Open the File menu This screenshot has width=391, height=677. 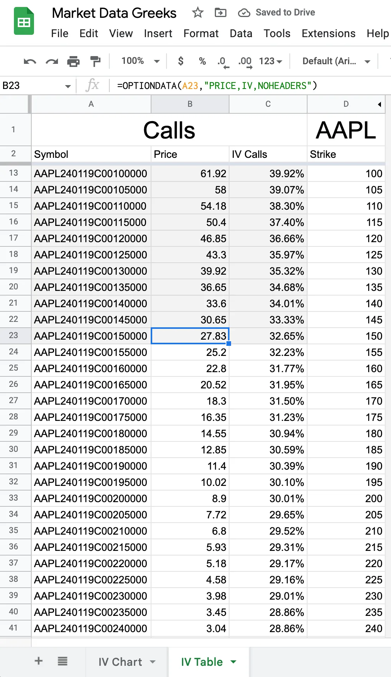tap(59, 34)
